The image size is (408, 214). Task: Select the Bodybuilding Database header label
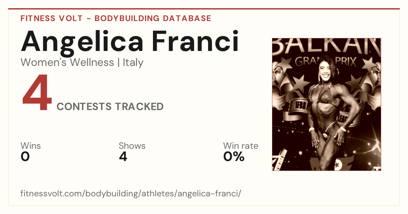[x=153, y=18]
